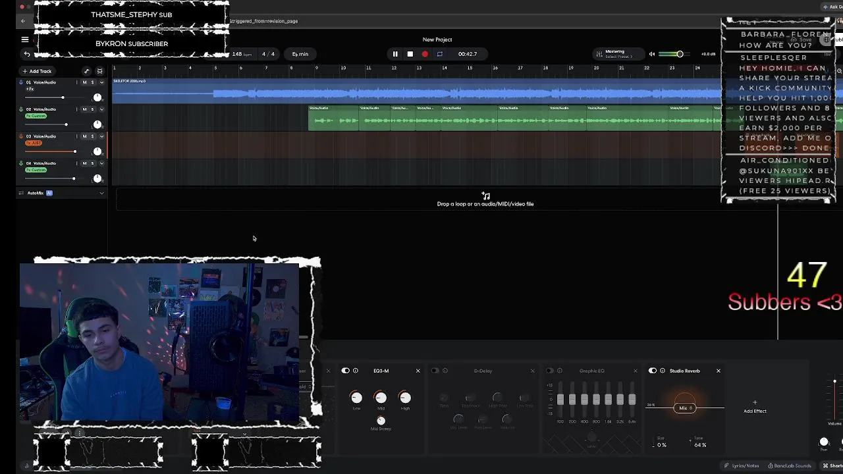Open the 4/4 time signature setting
The height and width of the screenshot is (474, 843).
pos(268,54)
